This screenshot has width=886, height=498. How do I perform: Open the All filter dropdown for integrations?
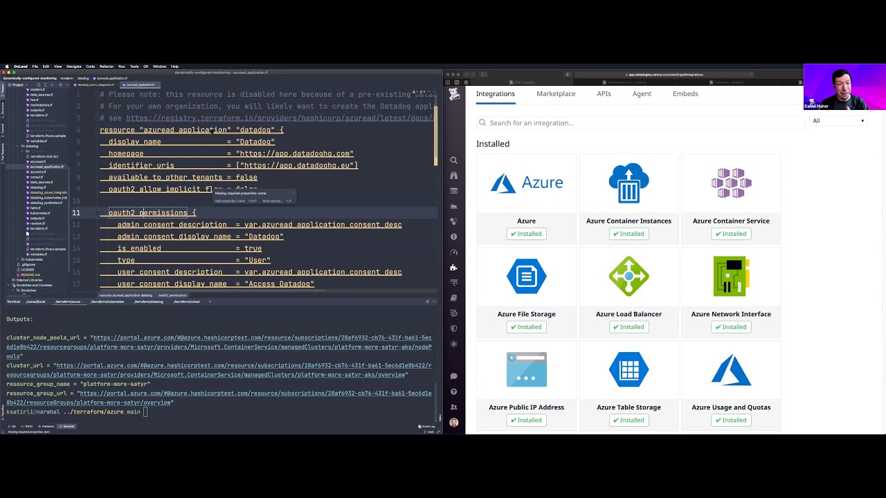point(838,121)
